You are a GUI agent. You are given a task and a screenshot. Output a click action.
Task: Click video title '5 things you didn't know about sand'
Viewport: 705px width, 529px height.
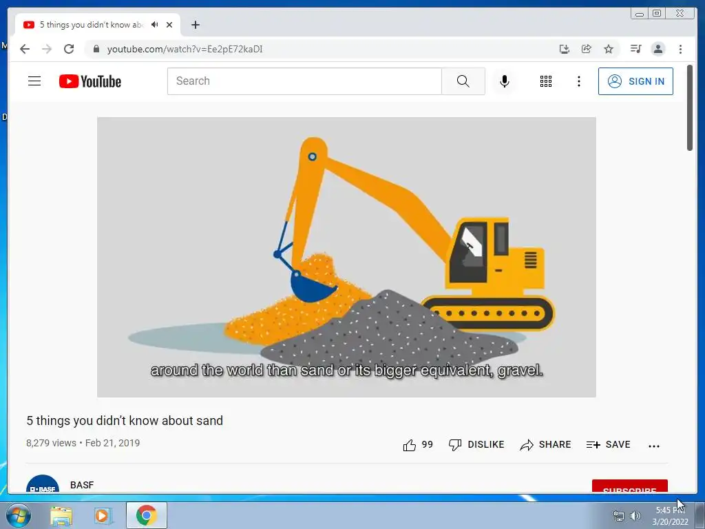pyautogui.click(x=125, y=421)
